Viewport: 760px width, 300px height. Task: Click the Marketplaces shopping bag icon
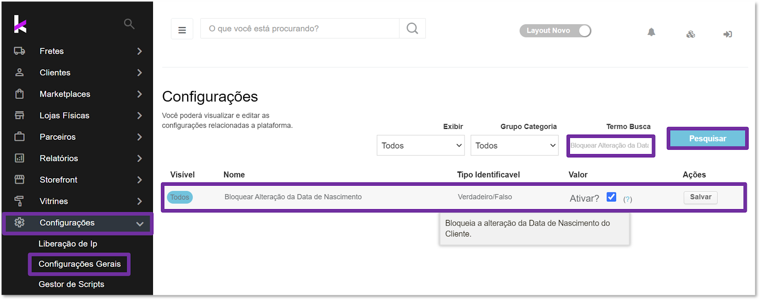point(19,94)
